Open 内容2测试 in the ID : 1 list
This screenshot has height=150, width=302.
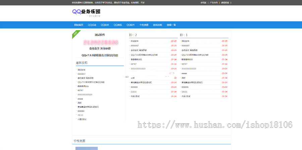[x=186, y=96]
